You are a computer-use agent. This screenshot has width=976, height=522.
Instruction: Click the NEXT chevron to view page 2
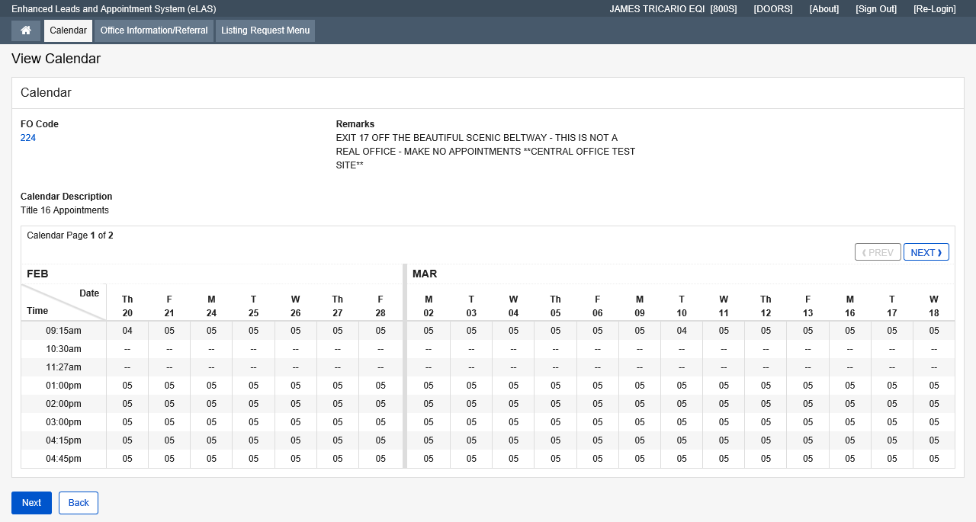(x=926, y=251)
